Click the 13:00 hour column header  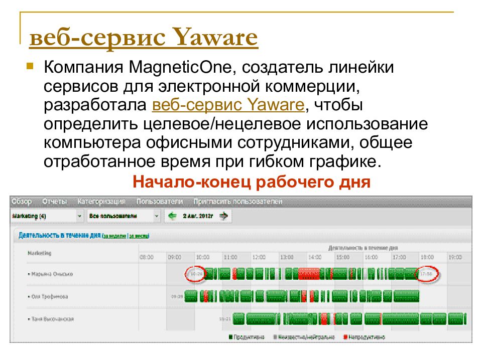click(287, 257)
